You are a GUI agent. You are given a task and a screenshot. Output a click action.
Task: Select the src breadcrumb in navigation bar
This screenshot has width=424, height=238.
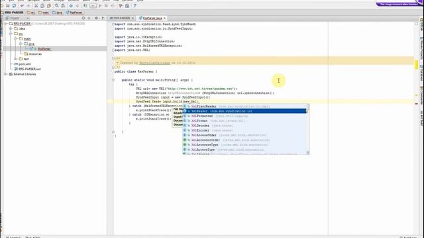31,13
